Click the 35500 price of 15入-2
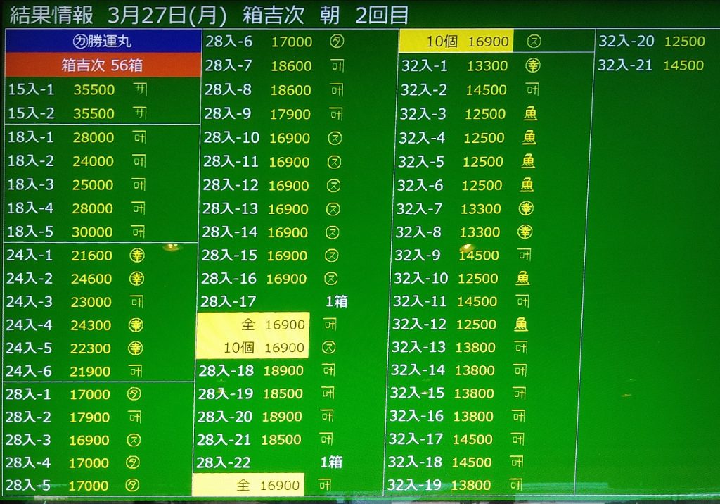This screenshot has height=504, width=720. click(x=94, y=113)
